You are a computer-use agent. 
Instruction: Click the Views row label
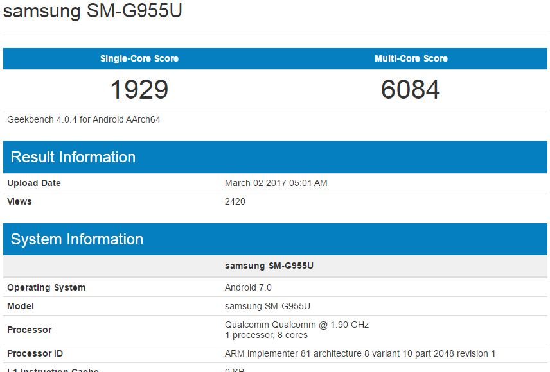19,201
